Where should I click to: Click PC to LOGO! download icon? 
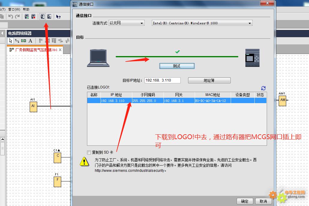(x=43, y=16)
